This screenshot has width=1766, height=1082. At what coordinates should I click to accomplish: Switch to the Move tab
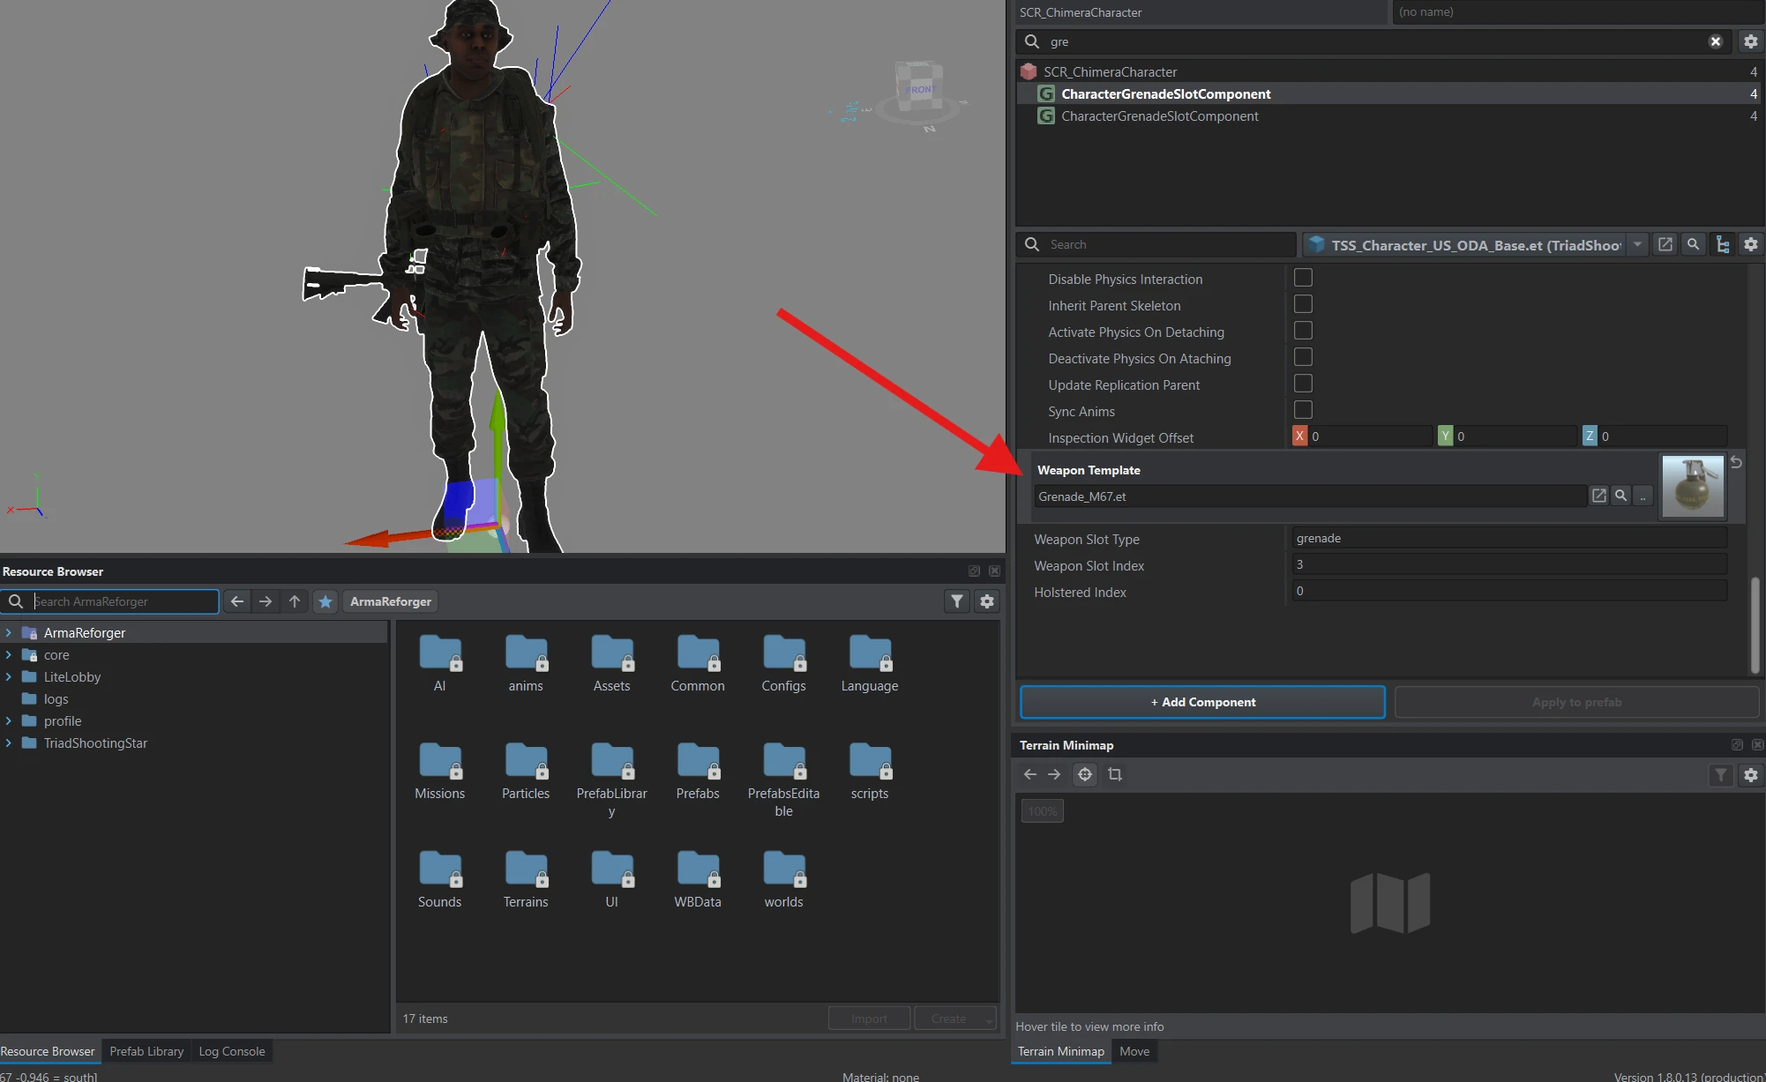[1134, 1051]
